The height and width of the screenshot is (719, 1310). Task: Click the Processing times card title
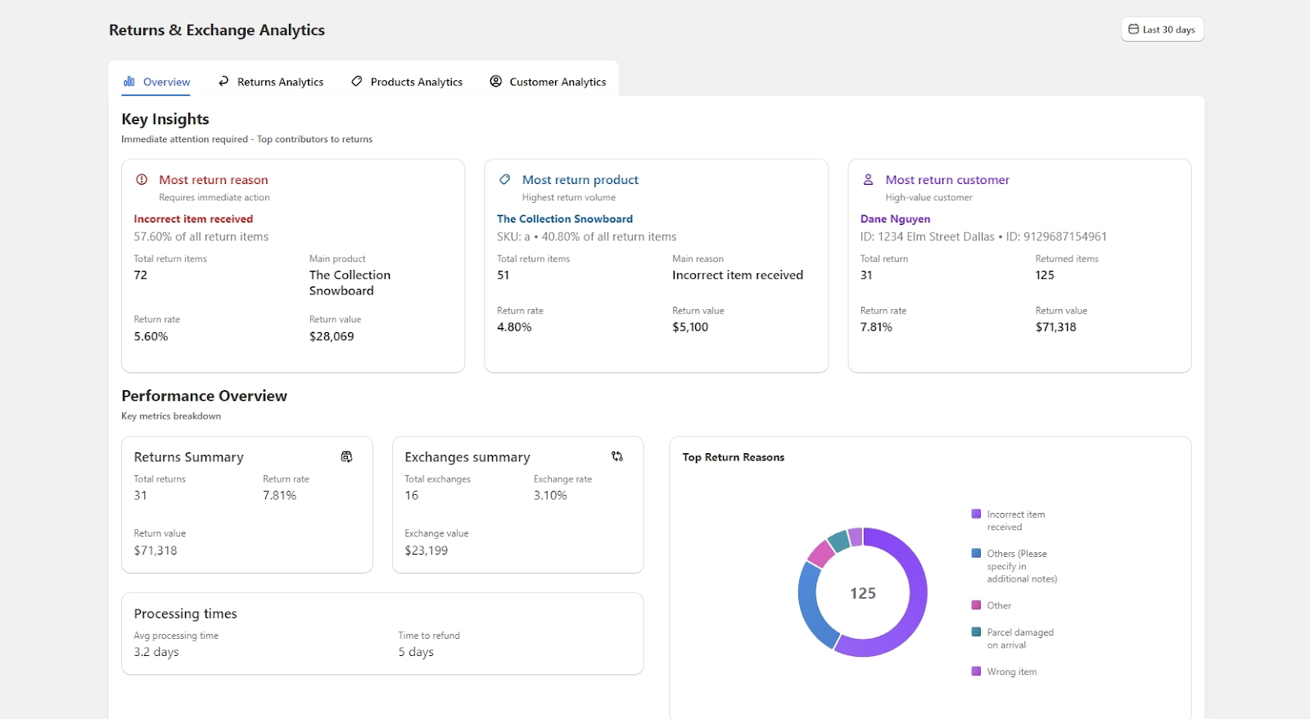(186, 613)
